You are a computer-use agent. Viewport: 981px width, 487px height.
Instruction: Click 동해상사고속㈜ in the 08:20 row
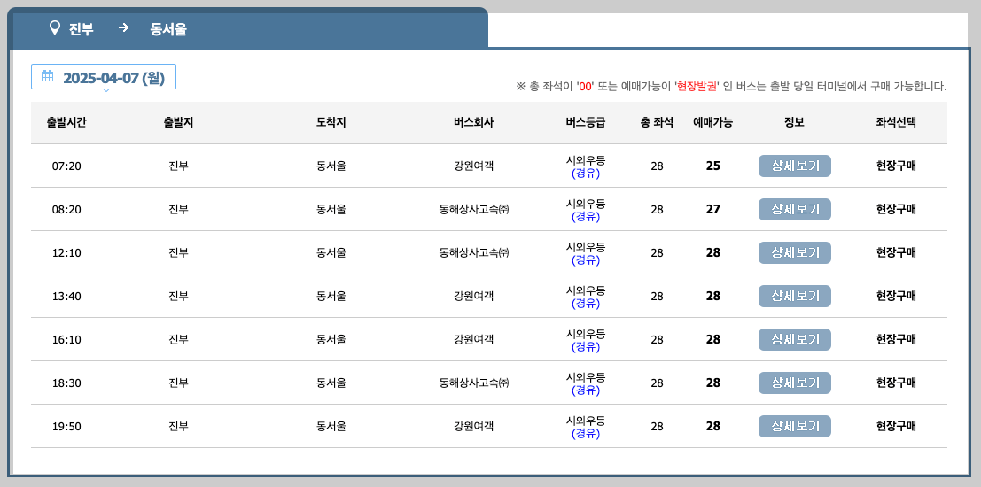474,210
